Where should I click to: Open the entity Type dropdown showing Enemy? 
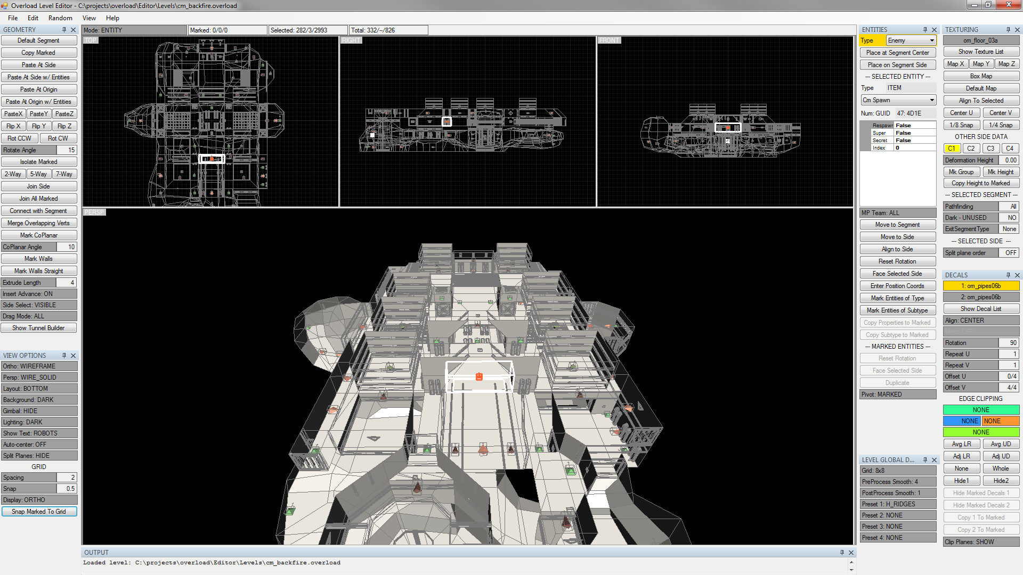coord(911,40)
